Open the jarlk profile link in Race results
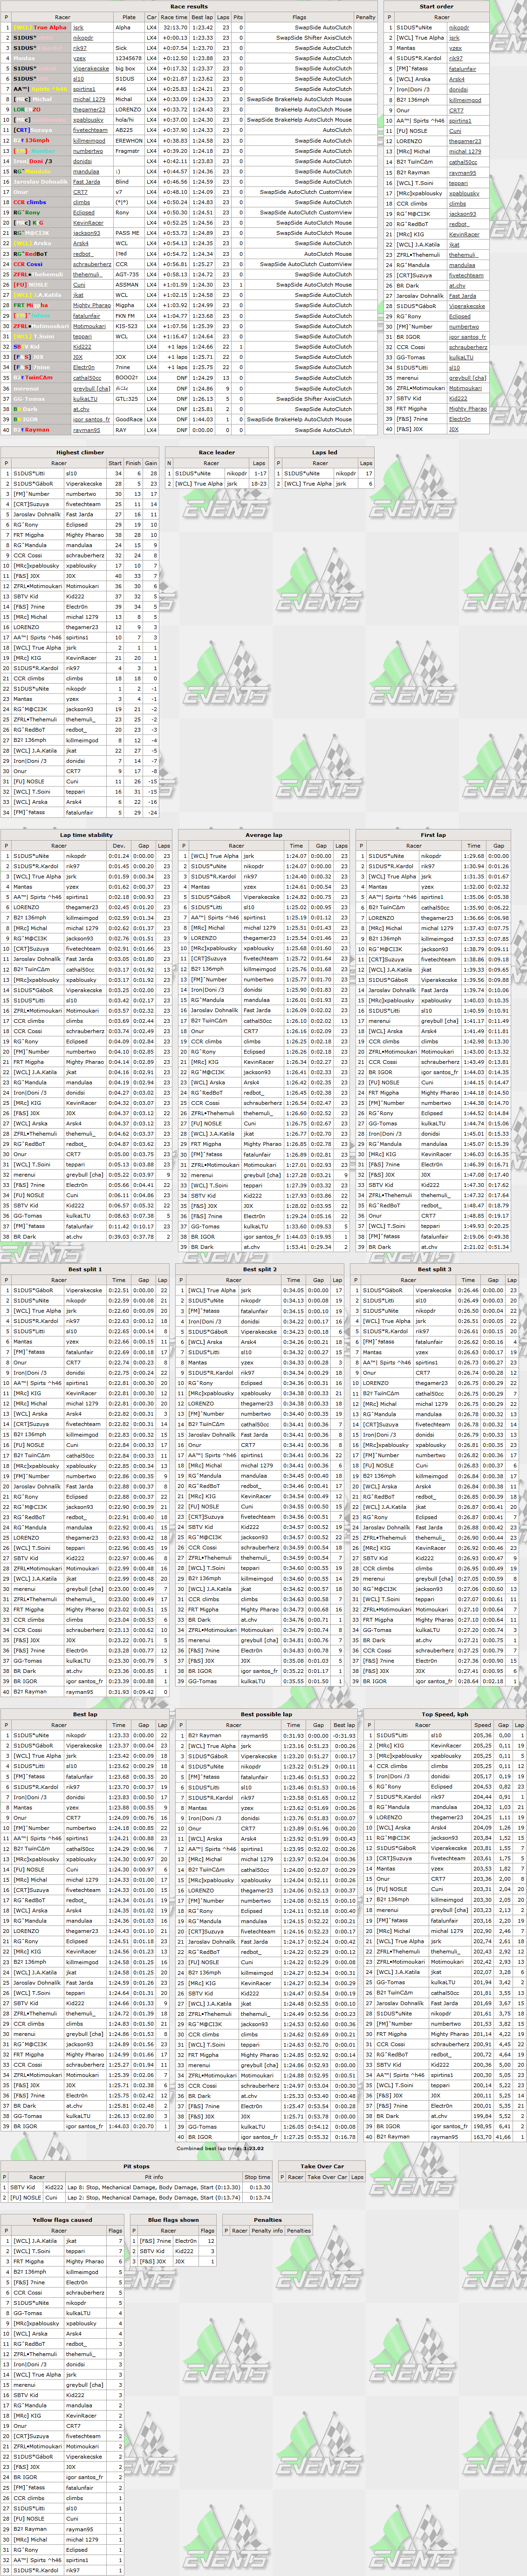 [78, 28]
